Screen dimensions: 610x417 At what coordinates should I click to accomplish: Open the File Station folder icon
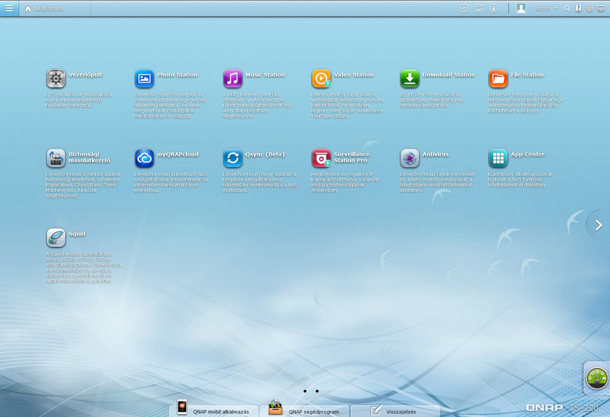[498, 79]
